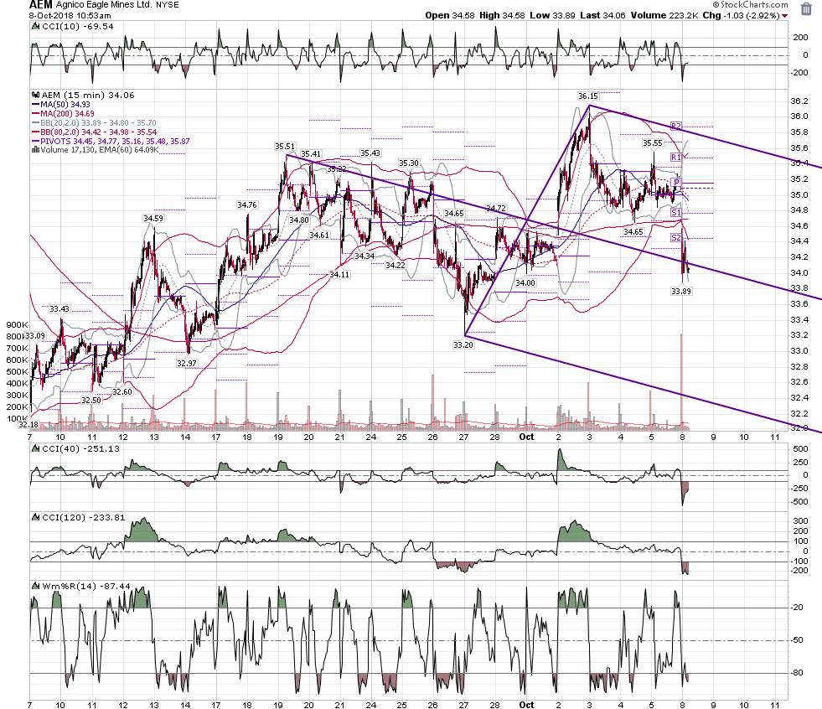The height and width of the screenshot is (709, 822).
Task: Select the R2 pivot marker
Action: point(676,126)
